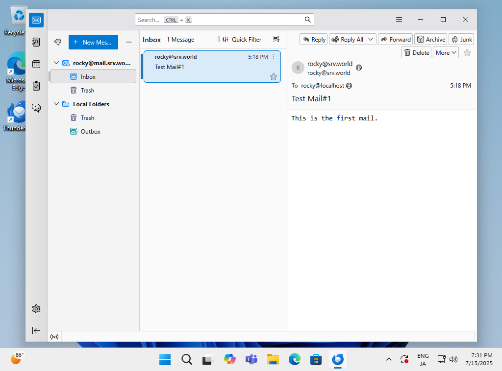Click the message body text
Viewport: 502px width, 371px height.
334,118
